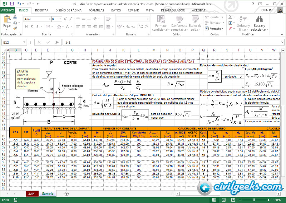This screenshot has width=286, height=203.
Task: Click the Cut scissors icon
Action: [16, 17]
